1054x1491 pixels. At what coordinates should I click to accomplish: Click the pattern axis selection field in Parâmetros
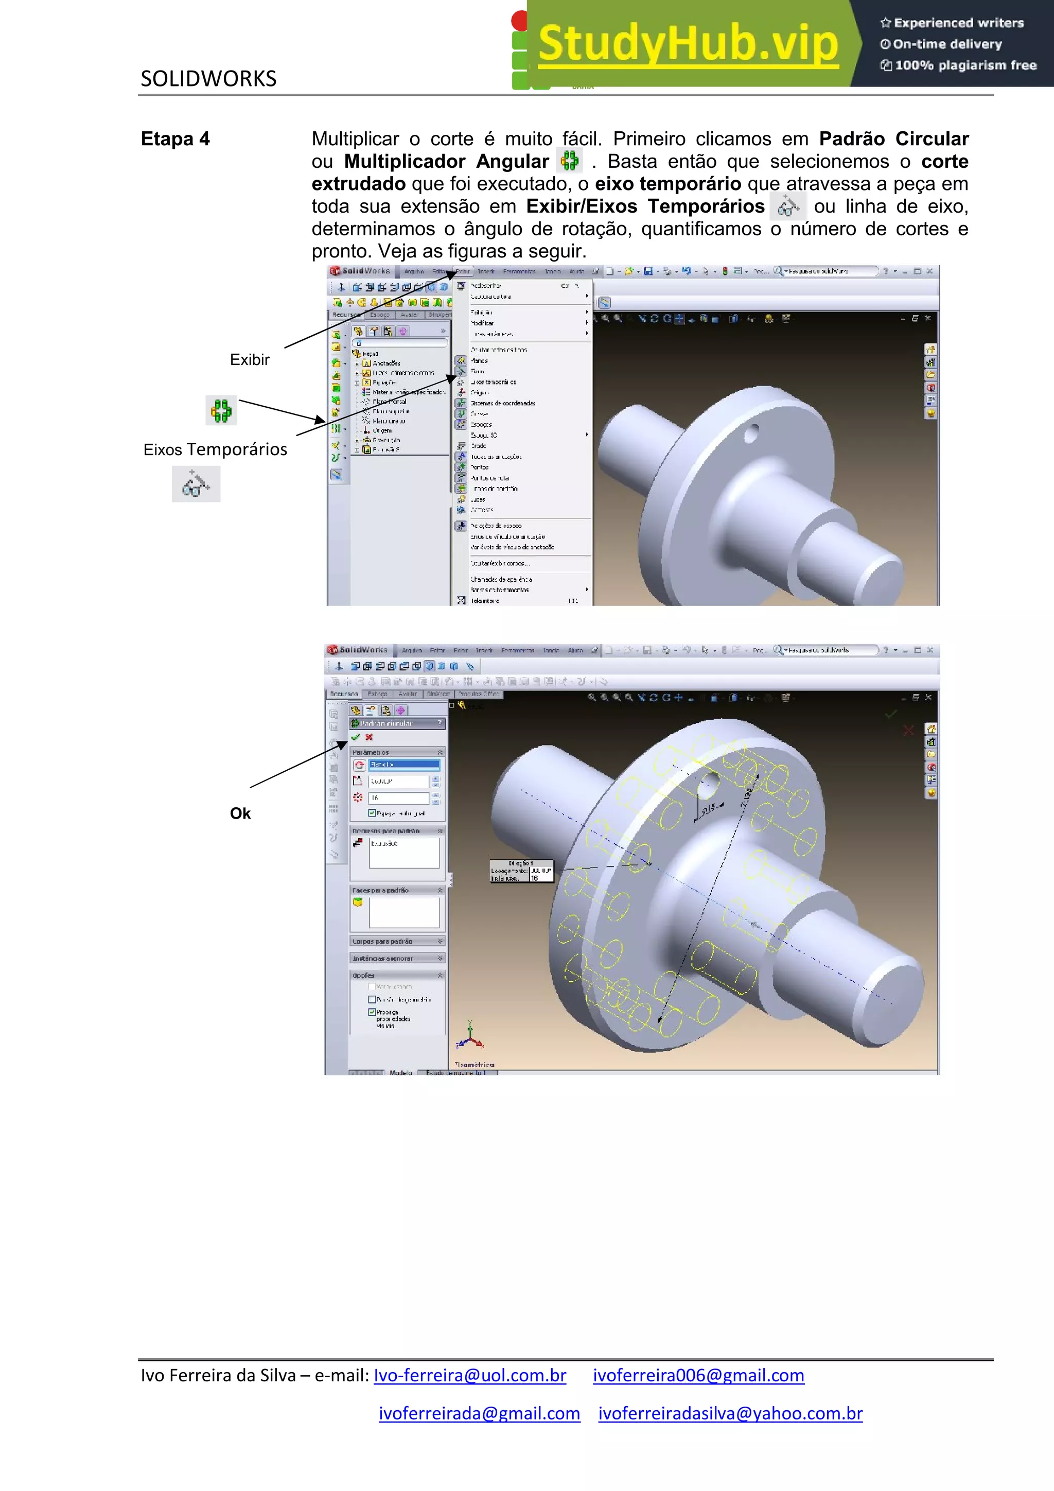[403, 765]
